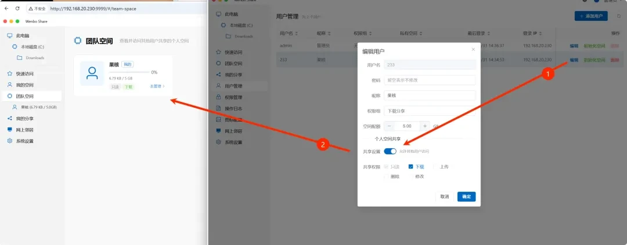Uncheck the 下载 permission checkbox
This screenshot has width=627, height=245.
click(410, 167)
